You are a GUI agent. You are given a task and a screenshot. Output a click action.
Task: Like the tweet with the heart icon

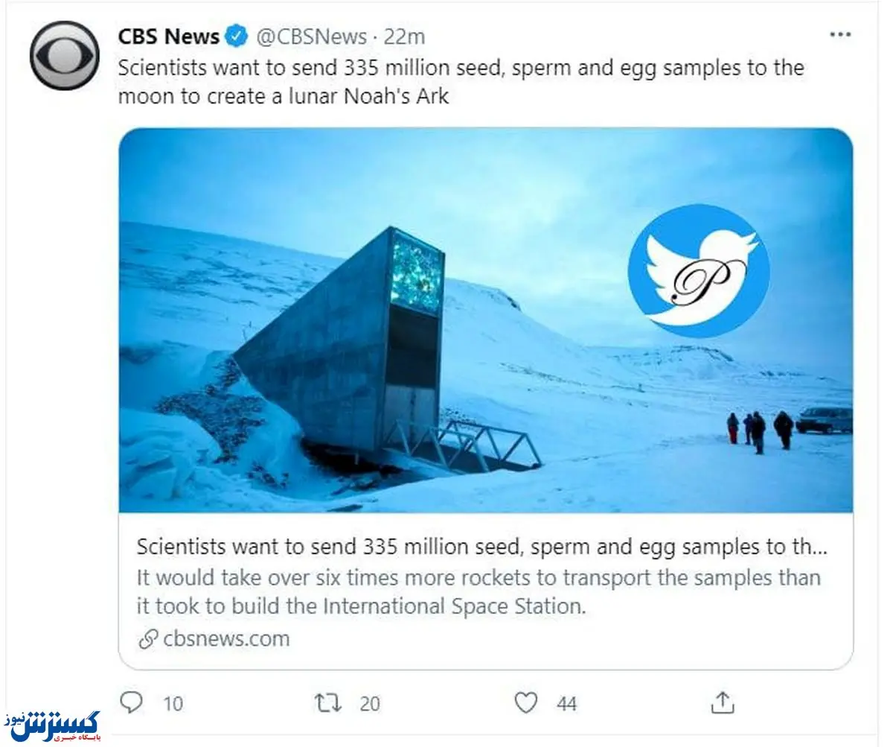[526, 702]
